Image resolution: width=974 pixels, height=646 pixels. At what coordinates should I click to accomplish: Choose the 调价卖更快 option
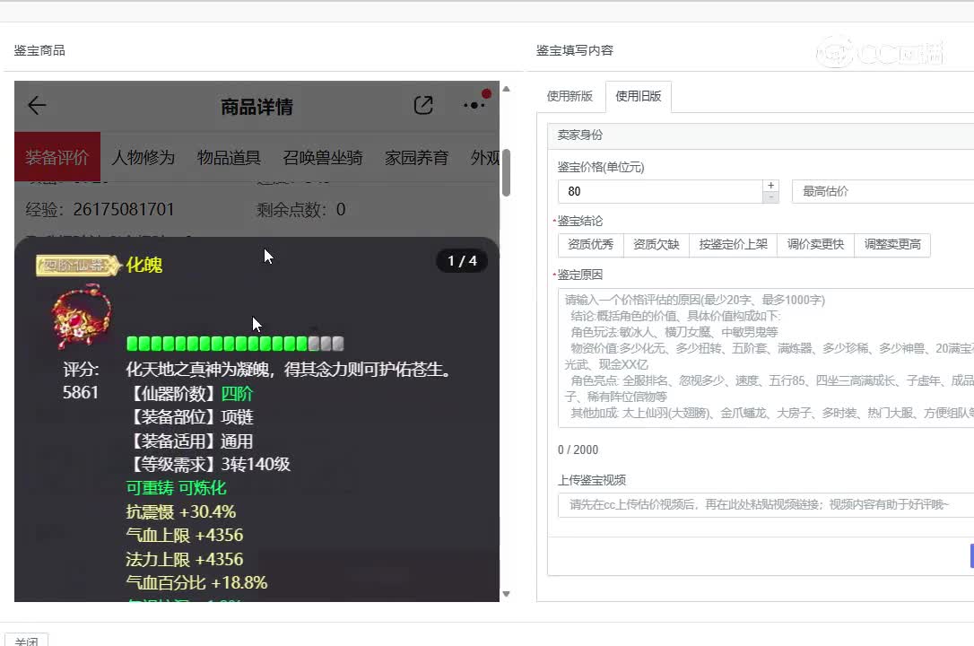(815, 245)
